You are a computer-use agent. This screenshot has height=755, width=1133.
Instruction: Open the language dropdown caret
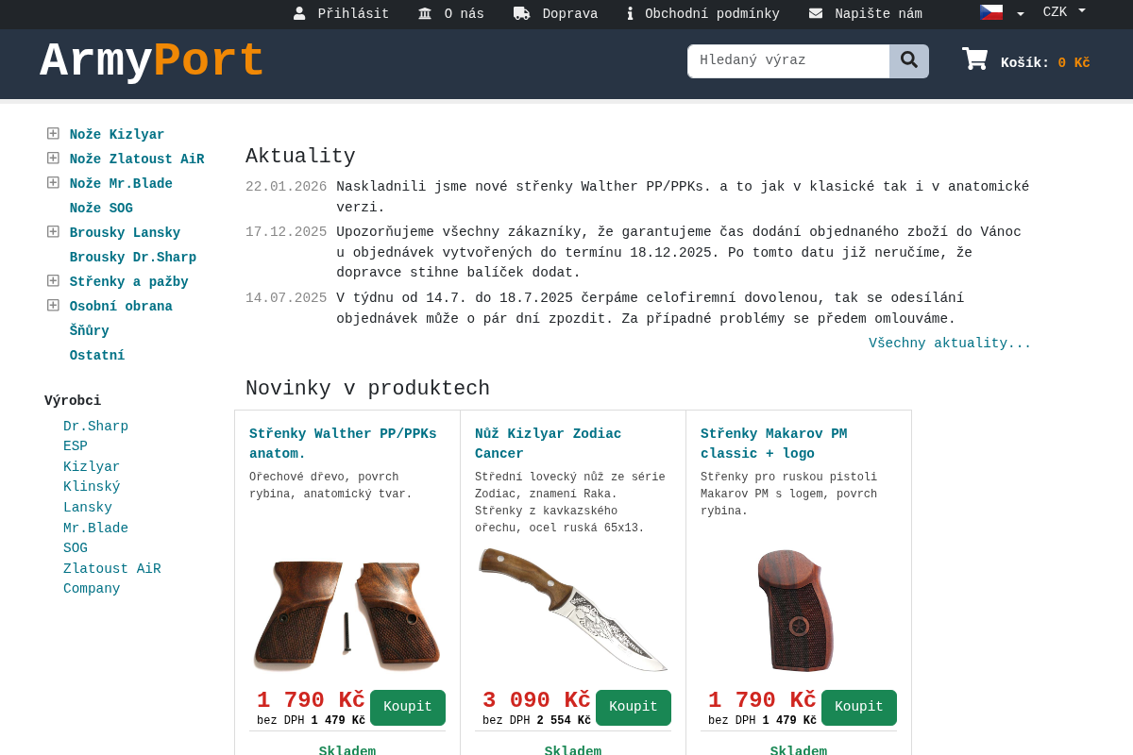pyautogui.click(x=1020, y=14)
